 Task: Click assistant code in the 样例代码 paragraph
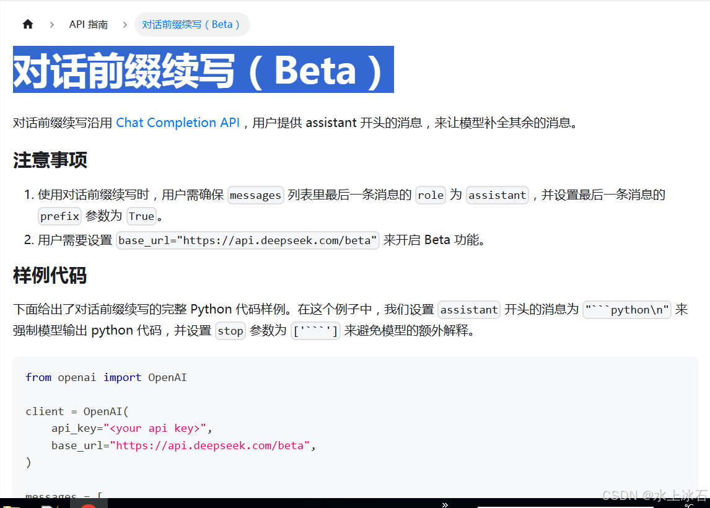coord(469,310)
